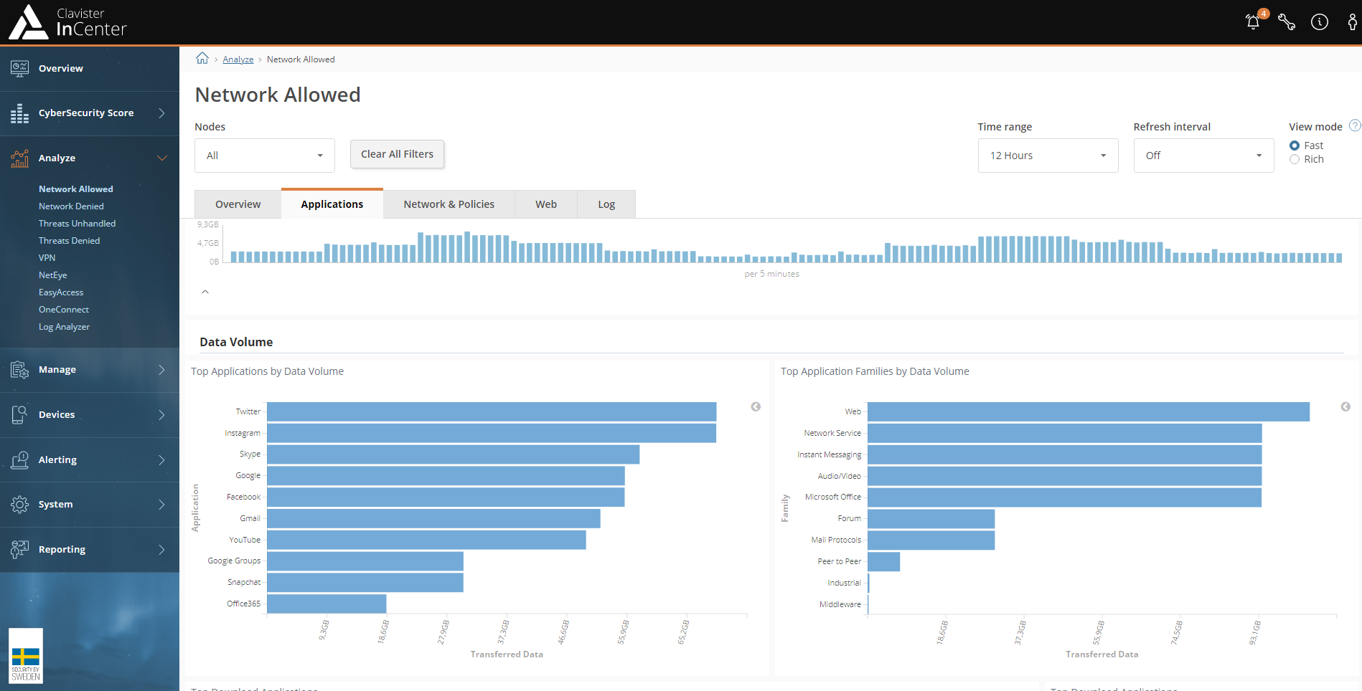Click the Mail Protocols family bar
The image size is (1362, 691).
point(931,540)
